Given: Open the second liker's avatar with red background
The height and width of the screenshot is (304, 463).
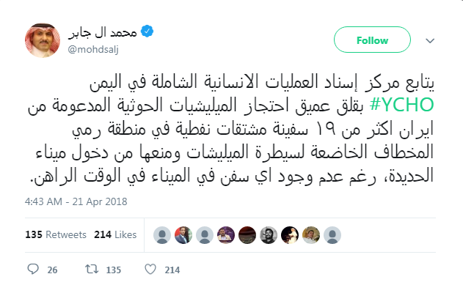Looking at the screenshot, I should tap(183, 235).
